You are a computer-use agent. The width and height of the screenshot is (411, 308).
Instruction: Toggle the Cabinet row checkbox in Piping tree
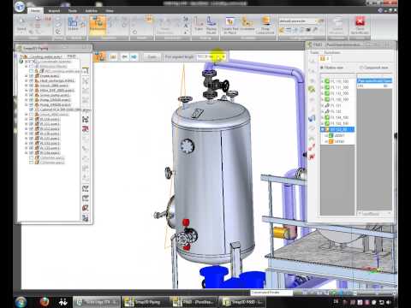point(32,110)
